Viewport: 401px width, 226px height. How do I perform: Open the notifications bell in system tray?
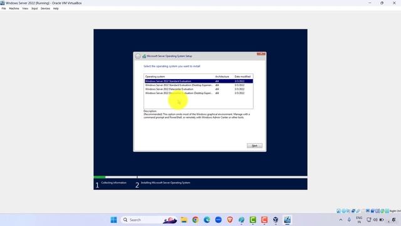point(393,220)
